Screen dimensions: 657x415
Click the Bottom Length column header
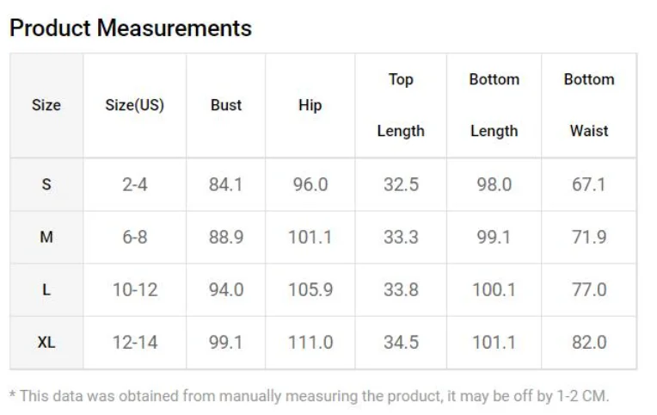click(x=494, y=105)
